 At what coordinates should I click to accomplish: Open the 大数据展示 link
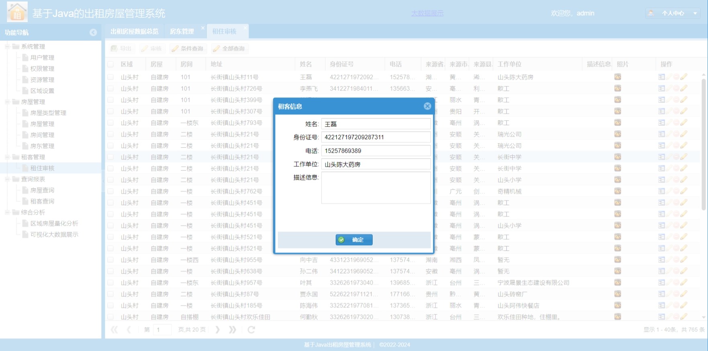point(427,13)
